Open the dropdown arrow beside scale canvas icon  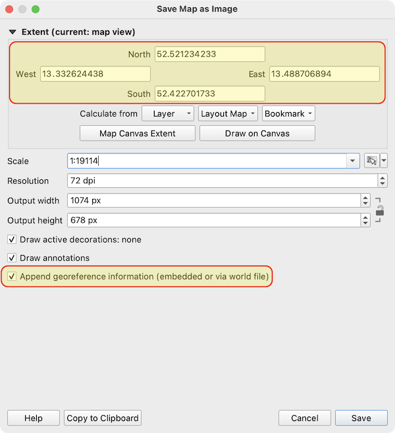click(384, 161)
